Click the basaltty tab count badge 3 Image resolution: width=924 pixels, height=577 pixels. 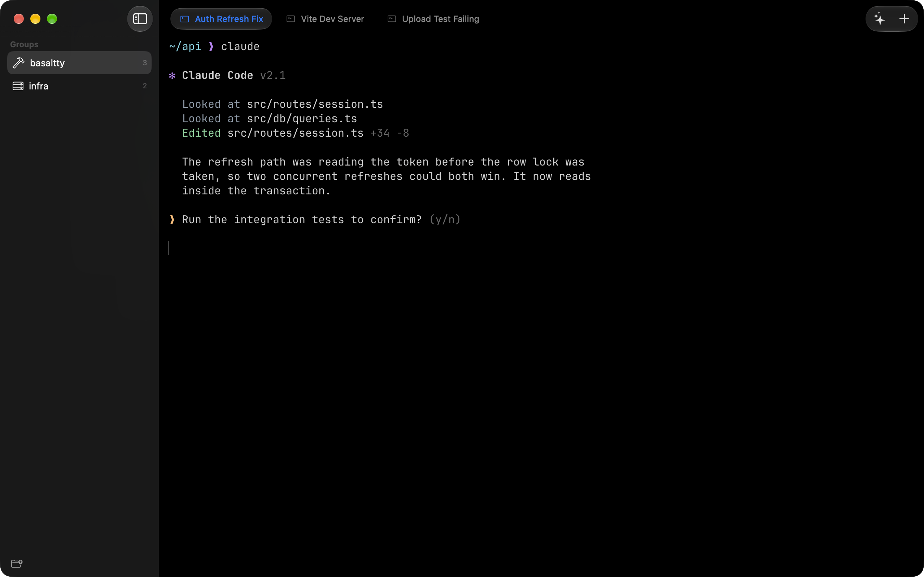point(145,63)
